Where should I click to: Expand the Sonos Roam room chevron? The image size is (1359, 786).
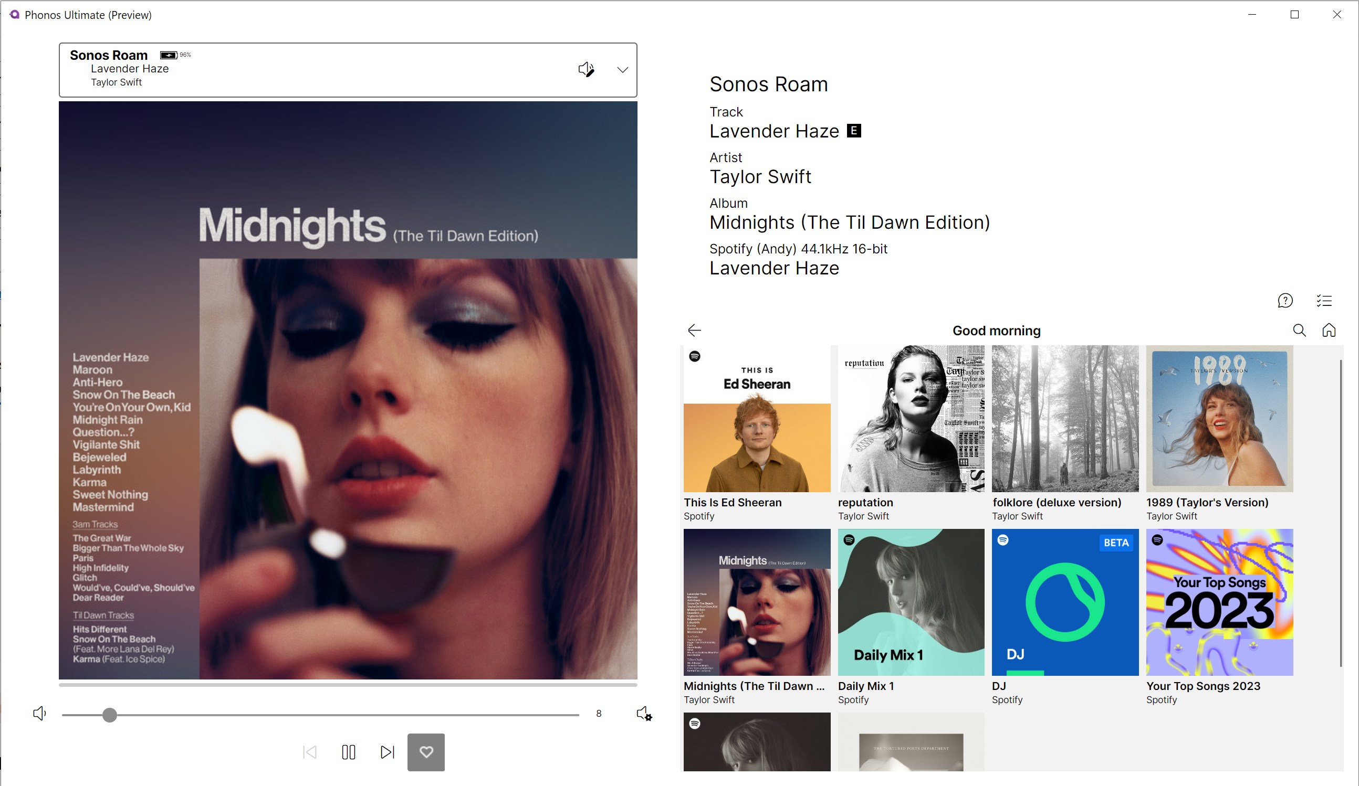click(x=622, y=70)
